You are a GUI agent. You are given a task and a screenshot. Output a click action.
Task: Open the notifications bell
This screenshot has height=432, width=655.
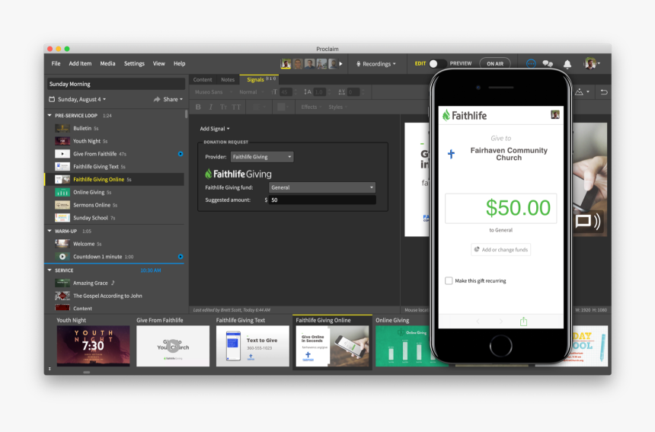[567, 64]
